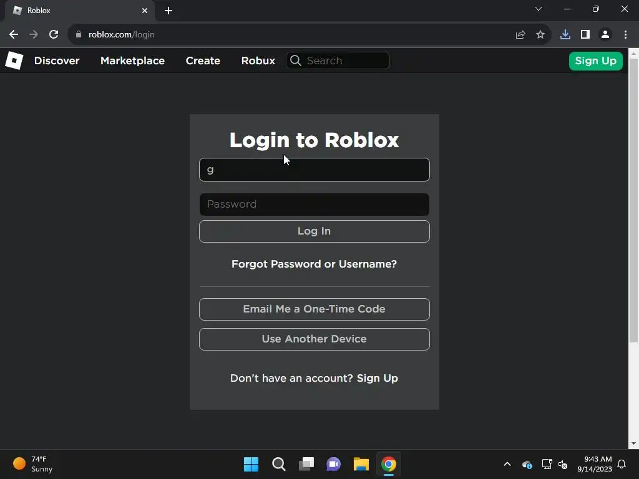Open weather widget showing 74°F Sunny
The height and width of the screenshot is (479, 639).
click(x=32, y=464)
